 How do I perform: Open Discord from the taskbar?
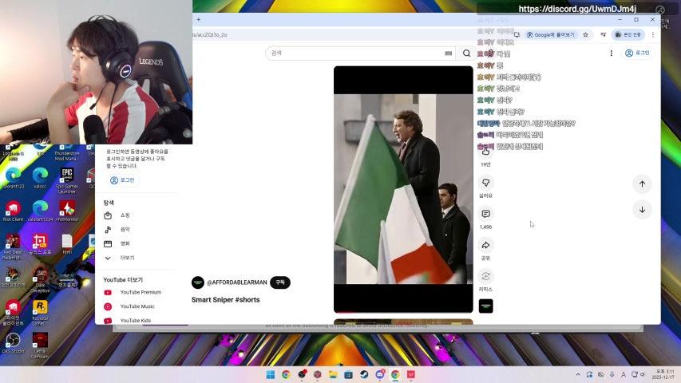point(380,374)
